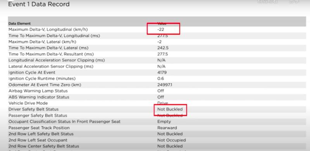Click the 242.5 lateral time value

[x=163, y=48]
